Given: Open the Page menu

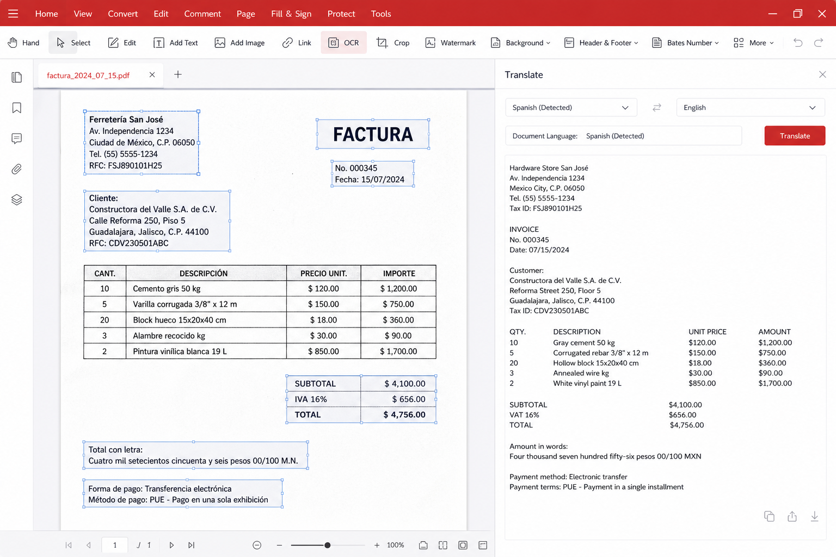Looking at the screenshot, I should coord(245,14).
